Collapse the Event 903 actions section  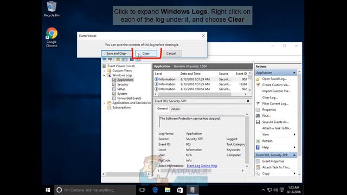294,155
